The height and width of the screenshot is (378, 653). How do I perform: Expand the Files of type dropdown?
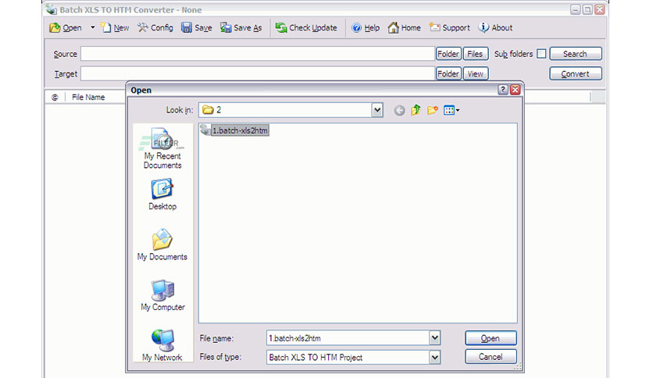click(434, 357)
